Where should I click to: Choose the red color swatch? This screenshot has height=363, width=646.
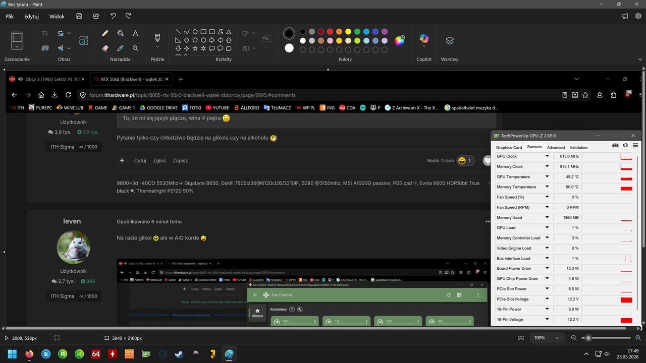click(330, 32)
